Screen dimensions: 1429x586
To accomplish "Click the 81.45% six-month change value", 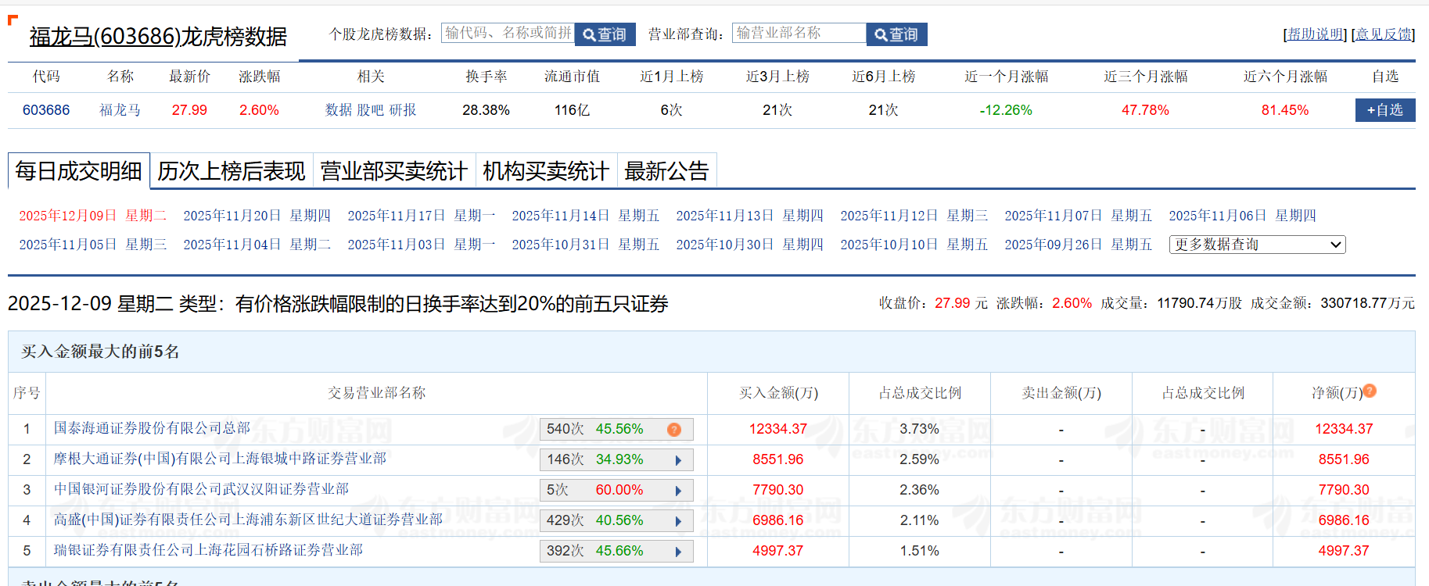I will 1285,110.
